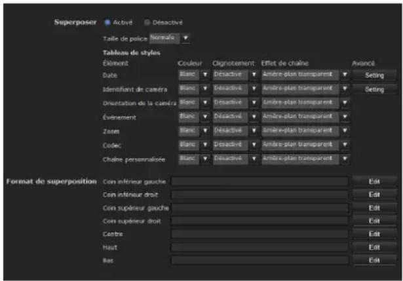Open Clignotement dropdown for Chaîne personnalisée

coord(236,159)
